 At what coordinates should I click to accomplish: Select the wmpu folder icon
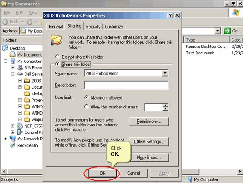(27, 119)
